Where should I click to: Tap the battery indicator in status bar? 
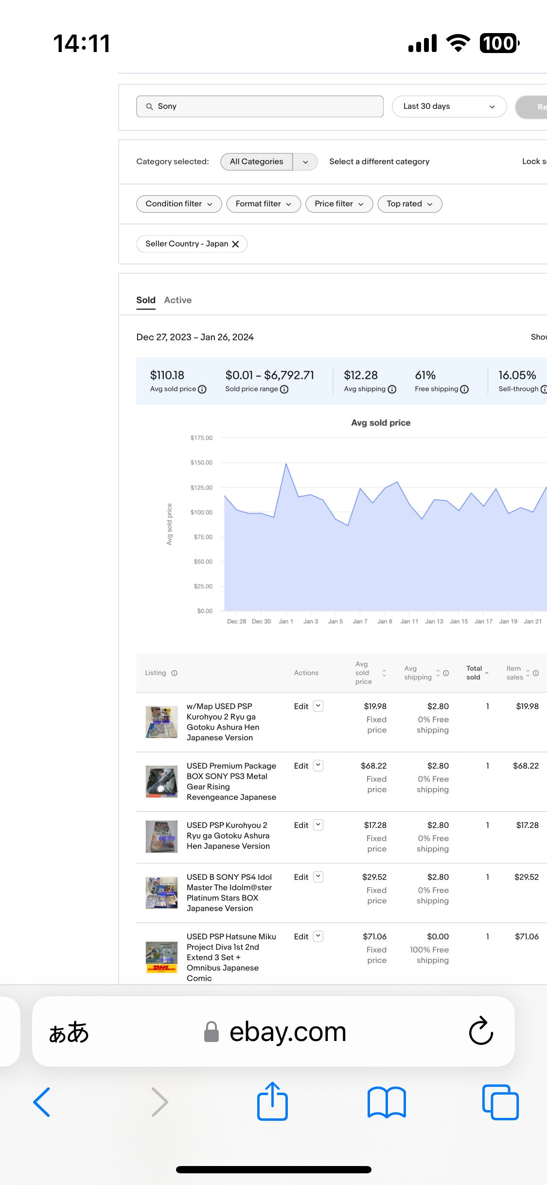(500, 43)
